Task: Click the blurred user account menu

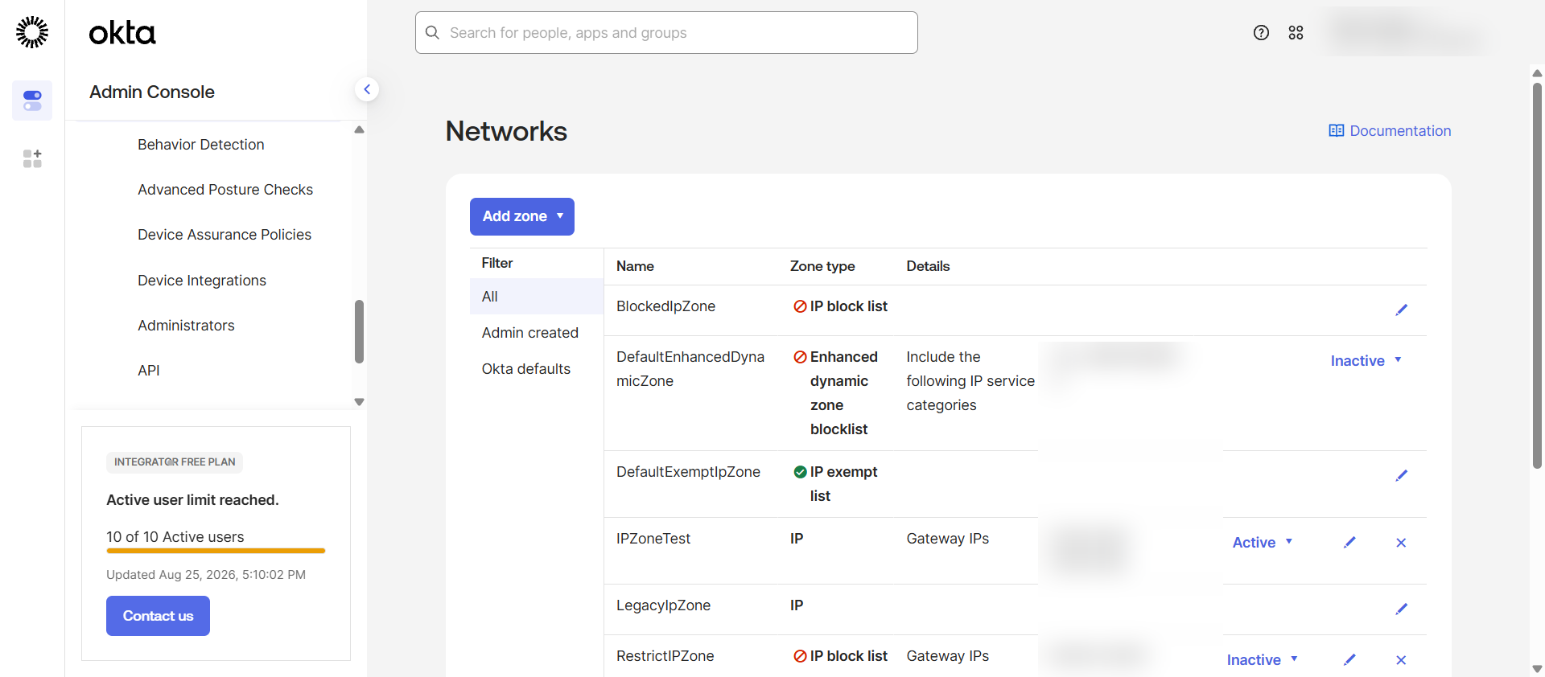Action: click(1404, 32)
